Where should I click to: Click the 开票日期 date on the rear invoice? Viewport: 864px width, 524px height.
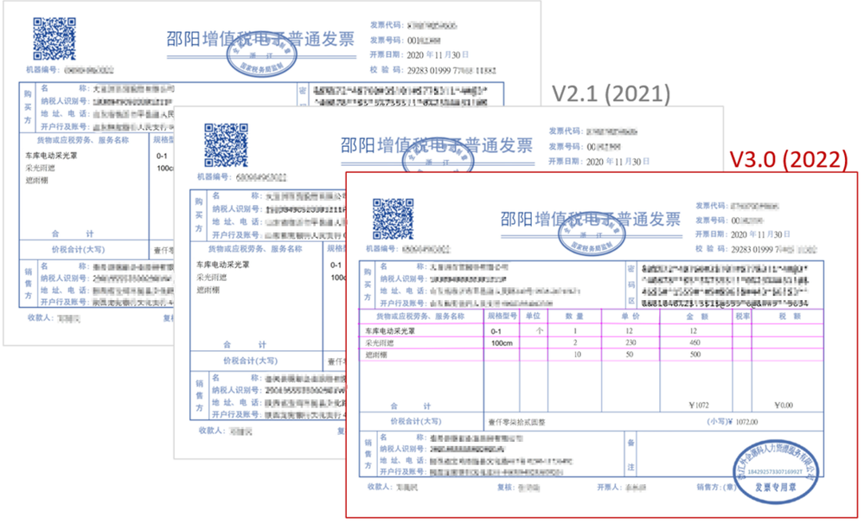438,54
